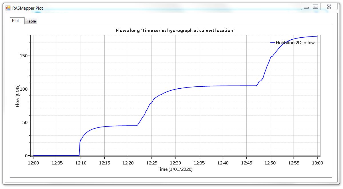Click the 'RASMapper Plot' window title text
This screenshot has width=343, height=189.
[x=28, y=8]
